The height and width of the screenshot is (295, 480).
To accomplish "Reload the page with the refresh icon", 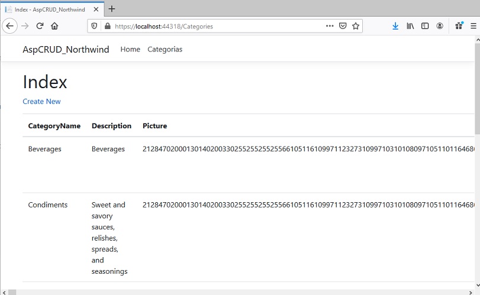I will click(x=40, y=26).
